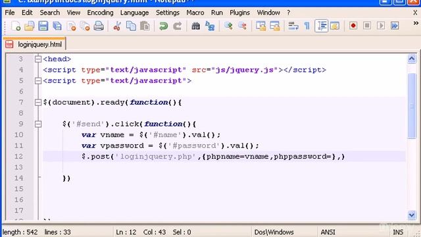Paste clipboard using the Paste icon
This screenshot has height=237, width=421.
pos(145,26)
